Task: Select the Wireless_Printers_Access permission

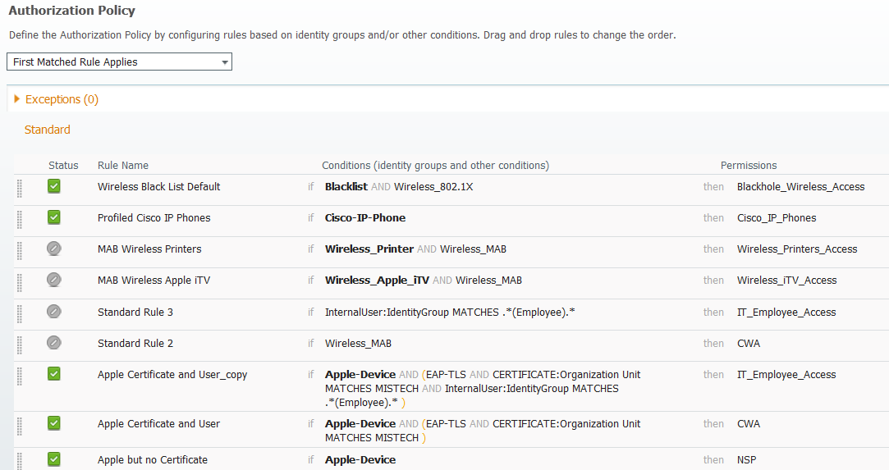Action: 796,249
